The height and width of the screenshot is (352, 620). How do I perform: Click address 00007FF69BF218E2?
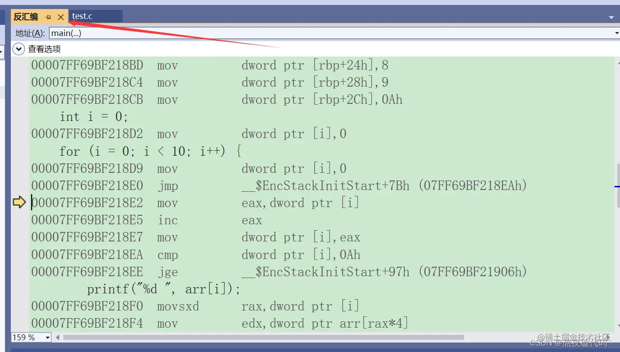coord(87,203)
